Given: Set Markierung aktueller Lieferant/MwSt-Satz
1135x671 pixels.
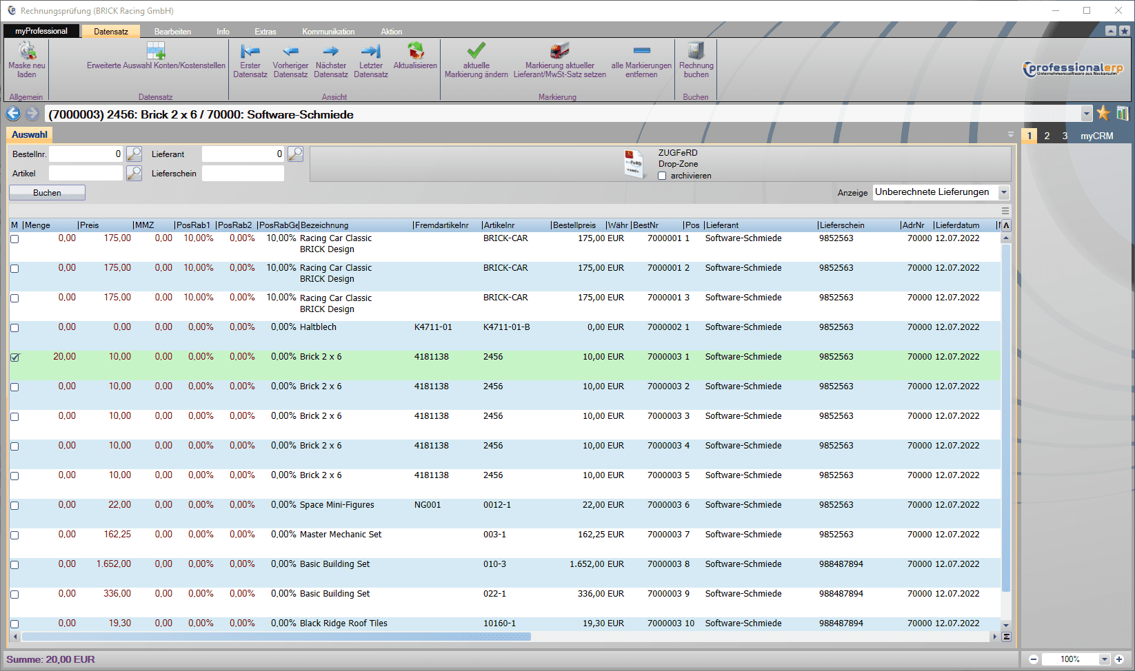Looking at the screenshot, I should coord(560,59).
